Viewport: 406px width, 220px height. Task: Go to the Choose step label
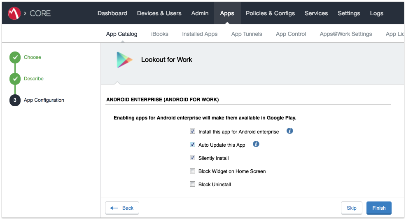[33, 57]
